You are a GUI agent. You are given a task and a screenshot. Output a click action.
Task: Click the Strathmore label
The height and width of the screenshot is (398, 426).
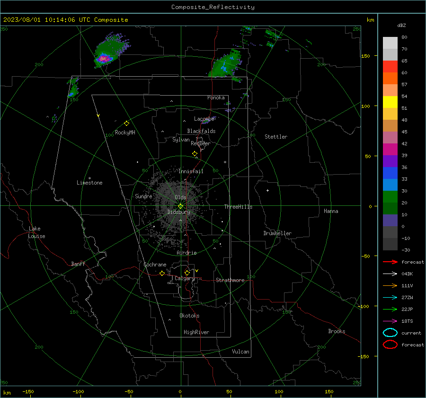[230, 280]
